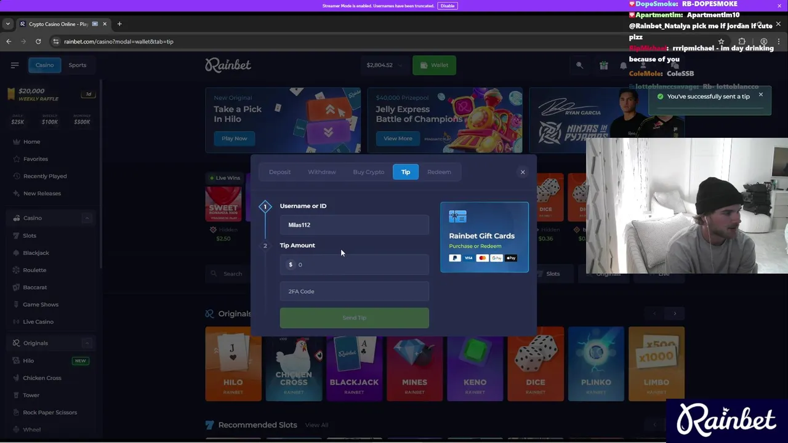This screenshot has height=443, width=788.
Task: Switch to Redeem tab
Action: (439, 172)
